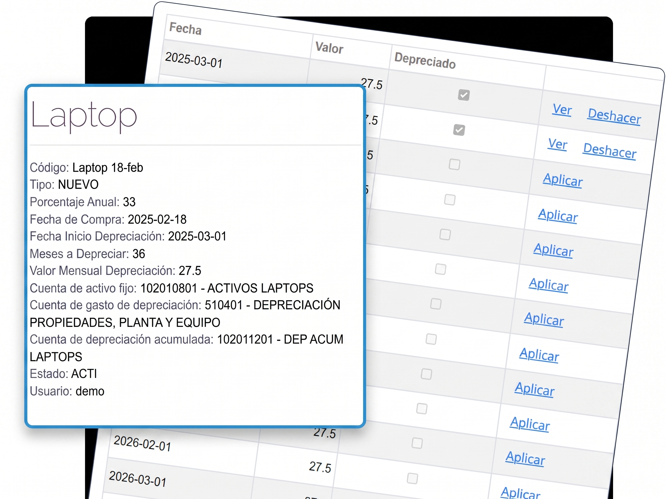Viewport: 666px width, 499px height.
Task: Click Meses a Depreciar value 36
Action: 139,254
